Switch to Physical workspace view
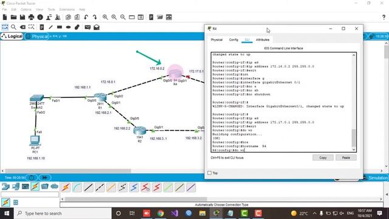389x219 pixels. 38,36
